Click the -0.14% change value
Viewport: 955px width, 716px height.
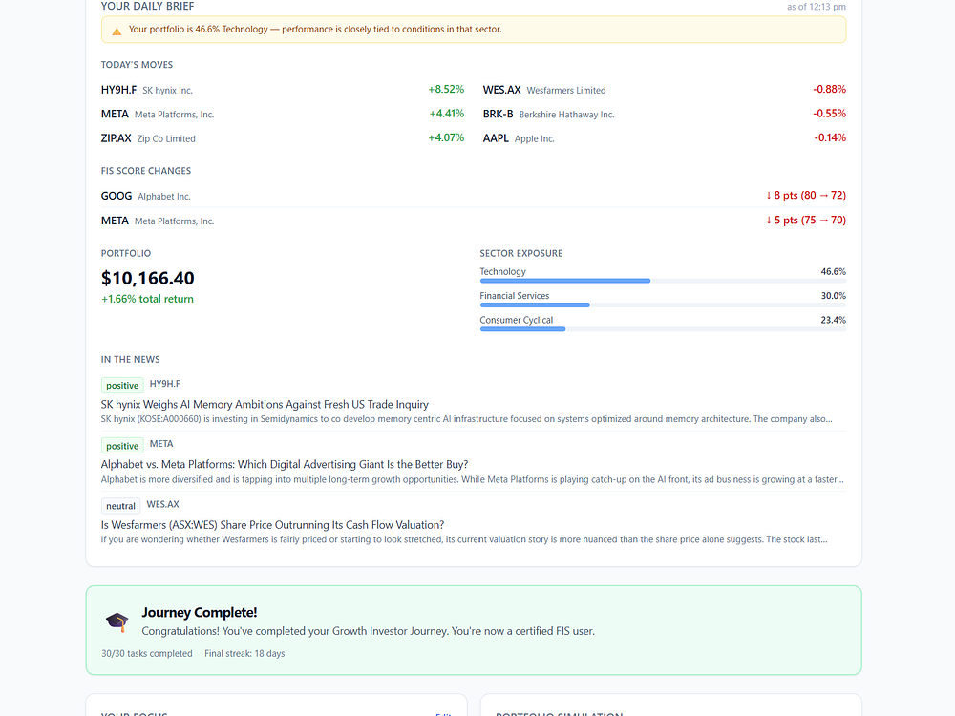click(830, 138)
